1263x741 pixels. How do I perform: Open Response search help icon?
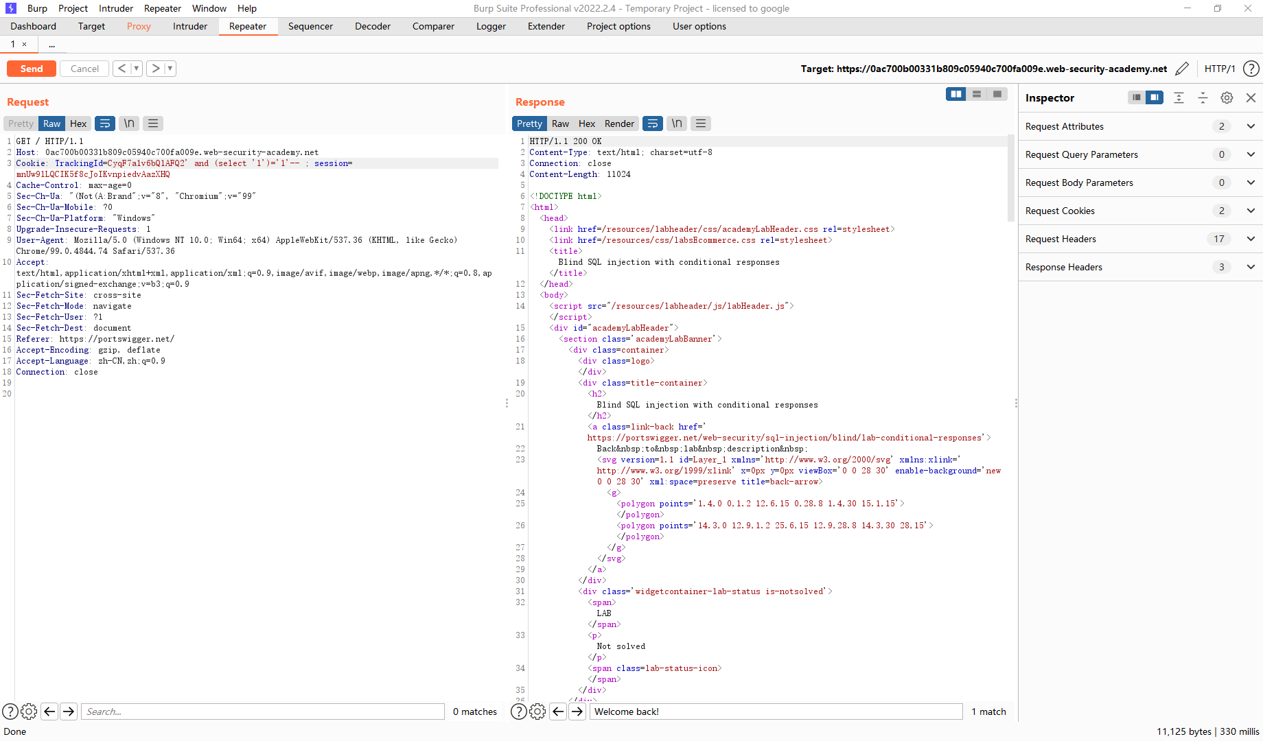coord(519,711)
